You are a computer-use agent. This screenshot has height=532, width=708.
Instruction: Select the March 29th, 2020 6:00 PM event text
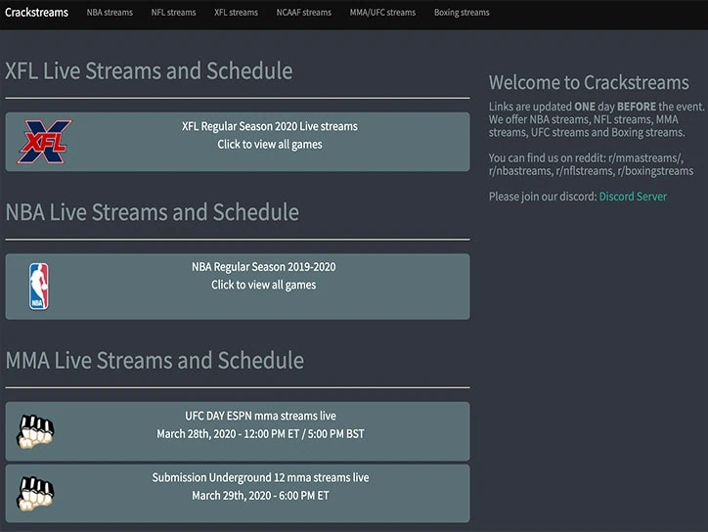(260, 496)
